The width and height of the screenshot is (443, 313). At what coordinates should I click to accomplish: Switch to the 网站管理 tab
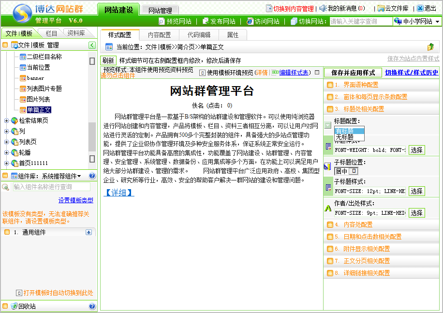(160, 10)
